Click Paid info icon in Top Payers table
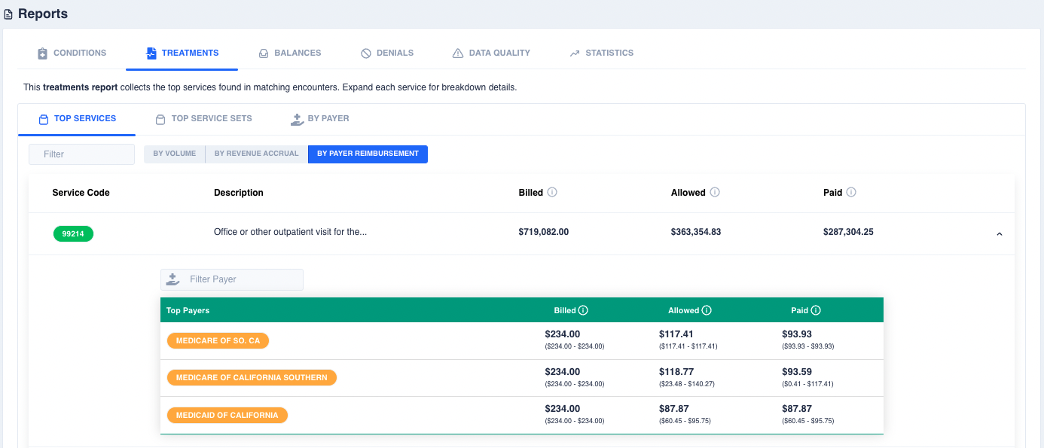The width and height of the screenshot is (1044, 448). 816,310
